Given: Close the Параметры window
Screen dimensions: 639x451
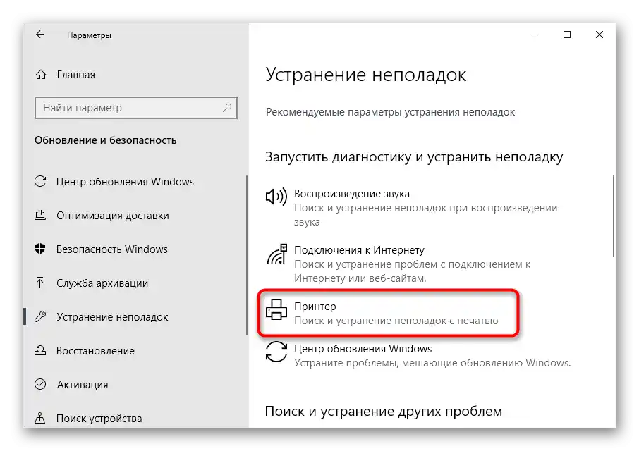Looking at the screenshot, I should coord(599,35).
